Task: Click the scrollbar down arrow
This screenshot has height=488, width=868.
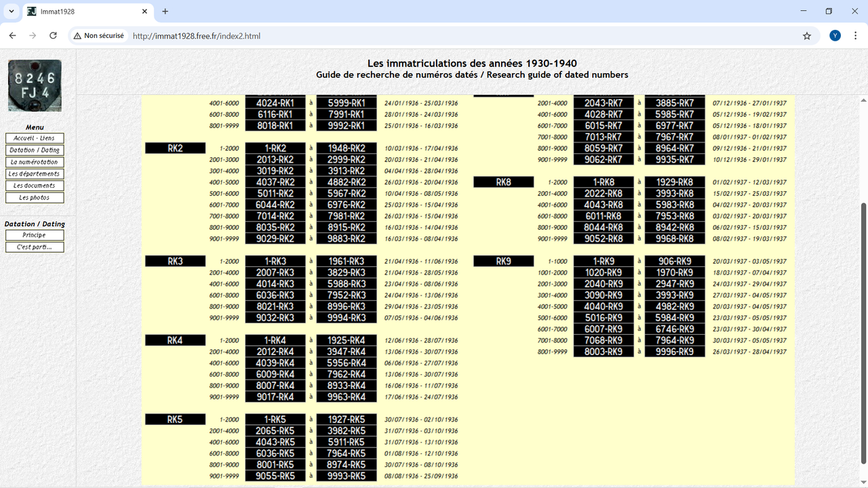Action: 863,482
